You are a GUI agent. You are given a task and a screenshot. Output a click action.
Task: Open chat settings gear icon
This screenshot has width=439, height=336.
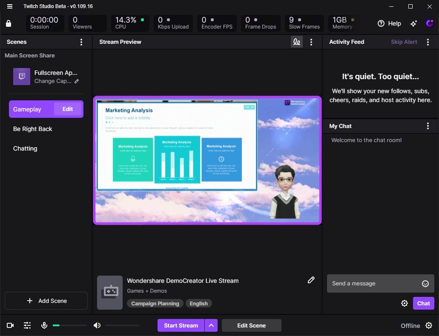[404, 303]
